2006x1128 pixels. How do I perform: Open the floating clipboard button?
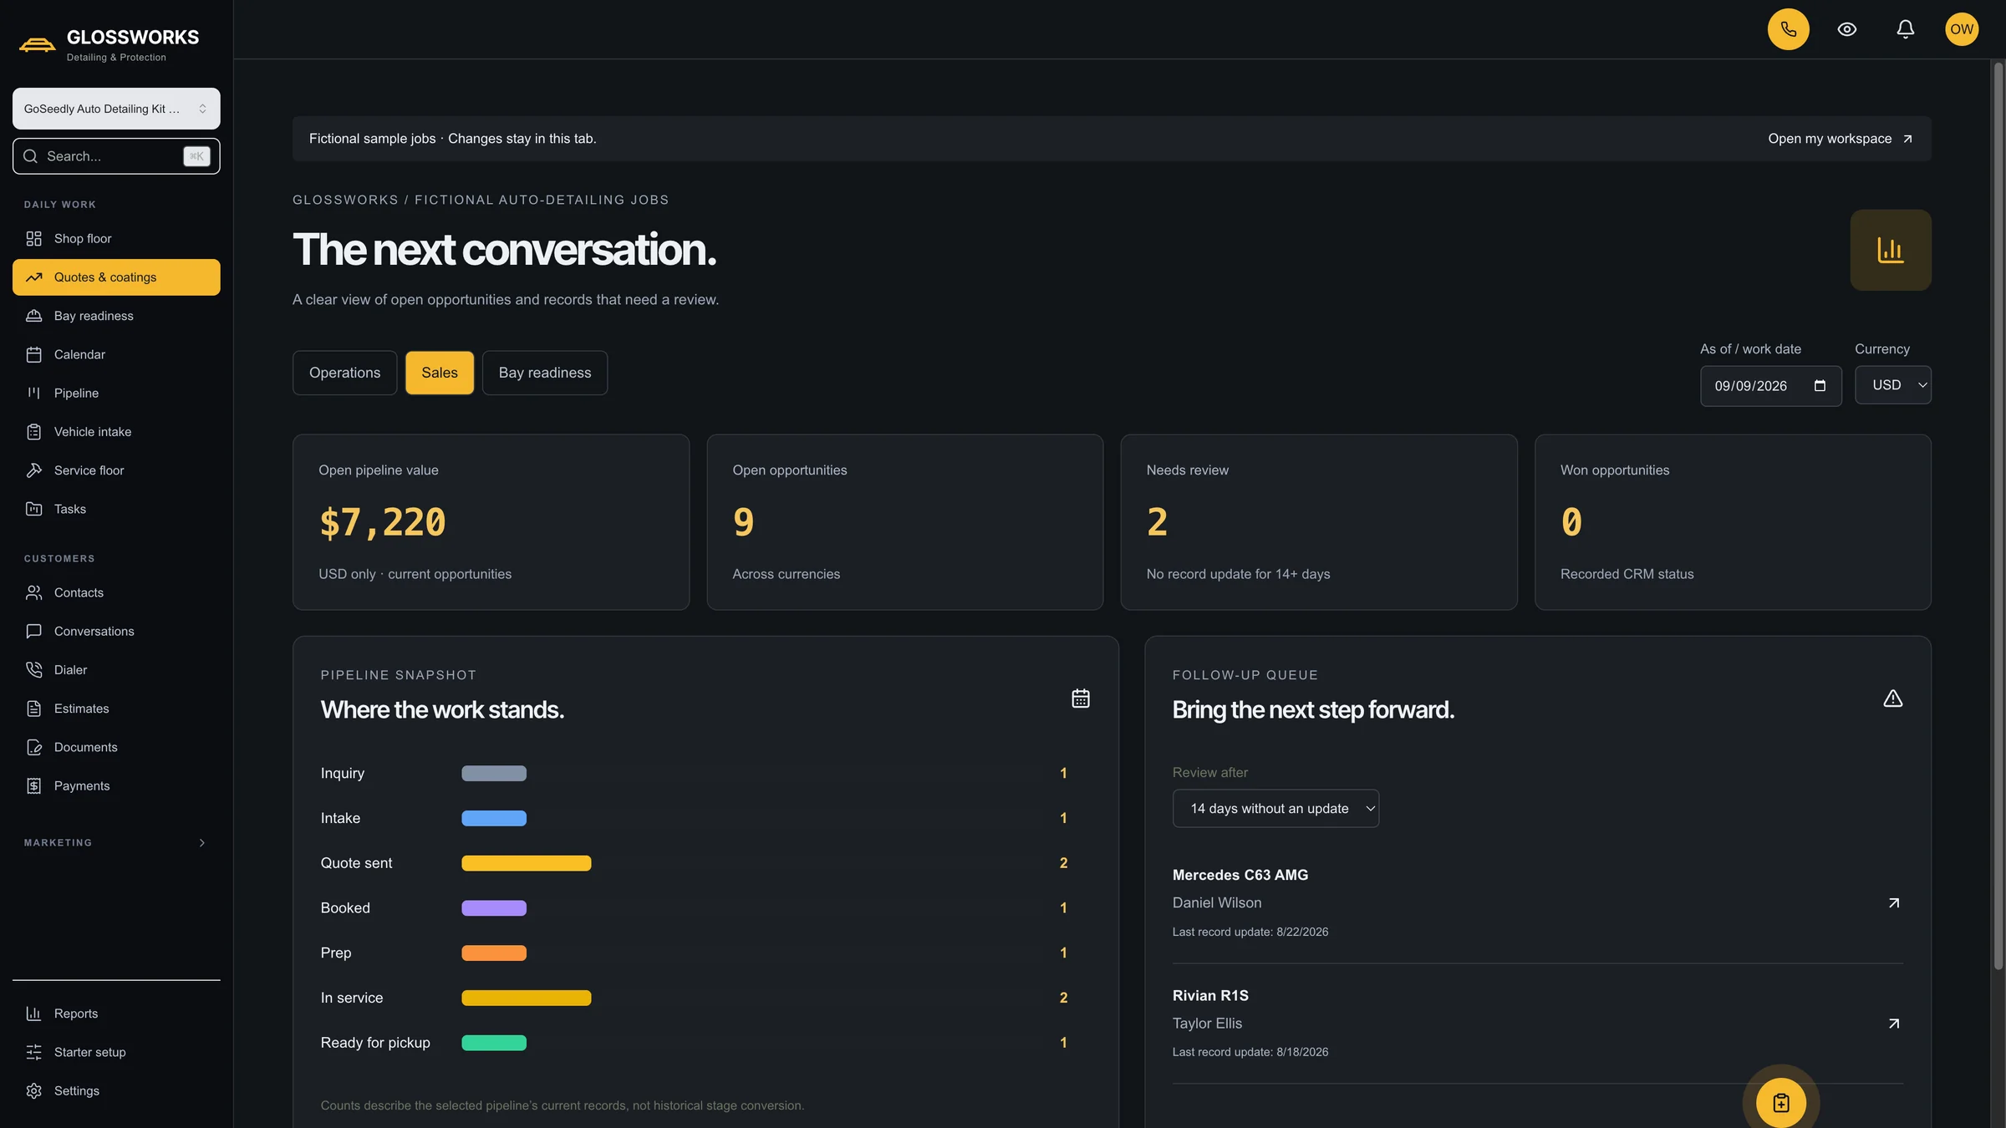[x=1780, y=1103]
